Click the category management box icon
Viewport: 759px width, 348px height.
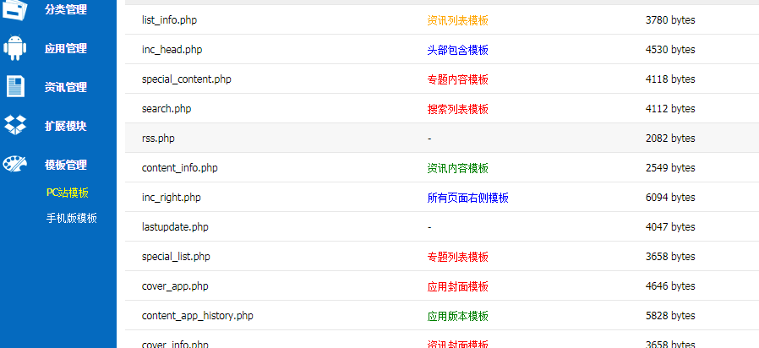[x=16, y=9]
